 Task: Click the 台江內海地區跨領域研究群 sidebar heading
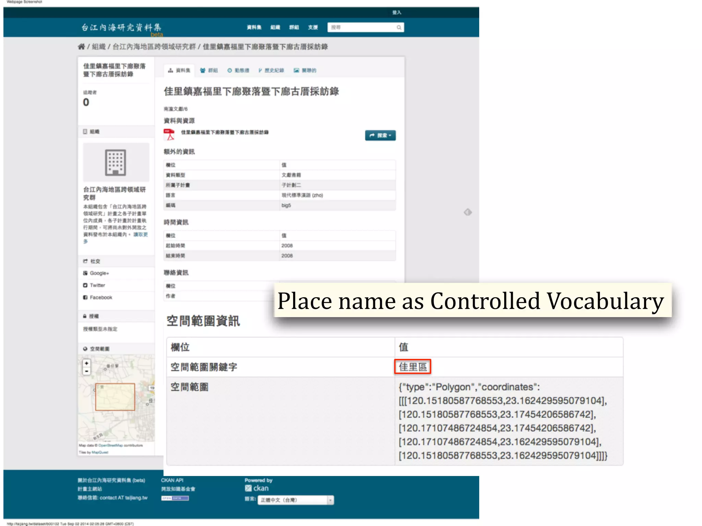tap(114, 193)
